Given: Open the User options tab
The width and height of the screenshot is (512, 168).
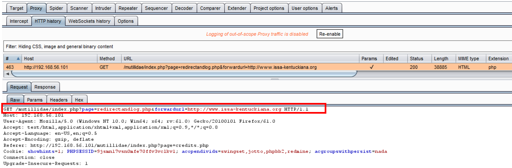Looking at the screenshot, I should [x=304, y=8].
